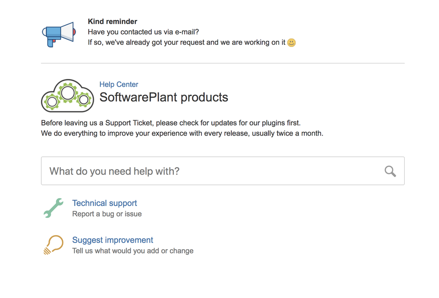Click the magnifying glass search icon
The height and width of the screenshot is (298, 439).
pyautogui.click(x=390, y=171)
